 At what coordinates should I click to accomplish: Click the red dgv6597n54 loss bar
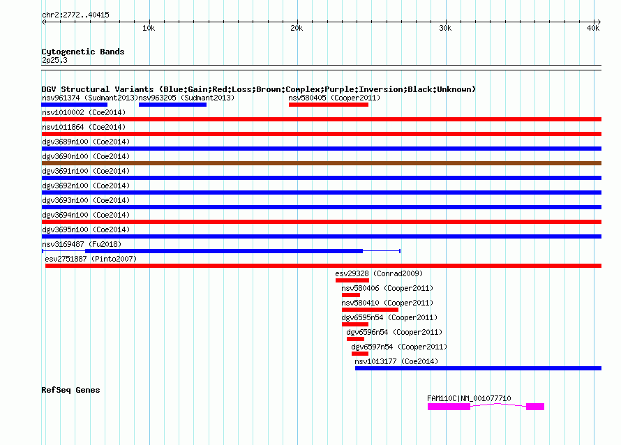[x=360, y=354]
